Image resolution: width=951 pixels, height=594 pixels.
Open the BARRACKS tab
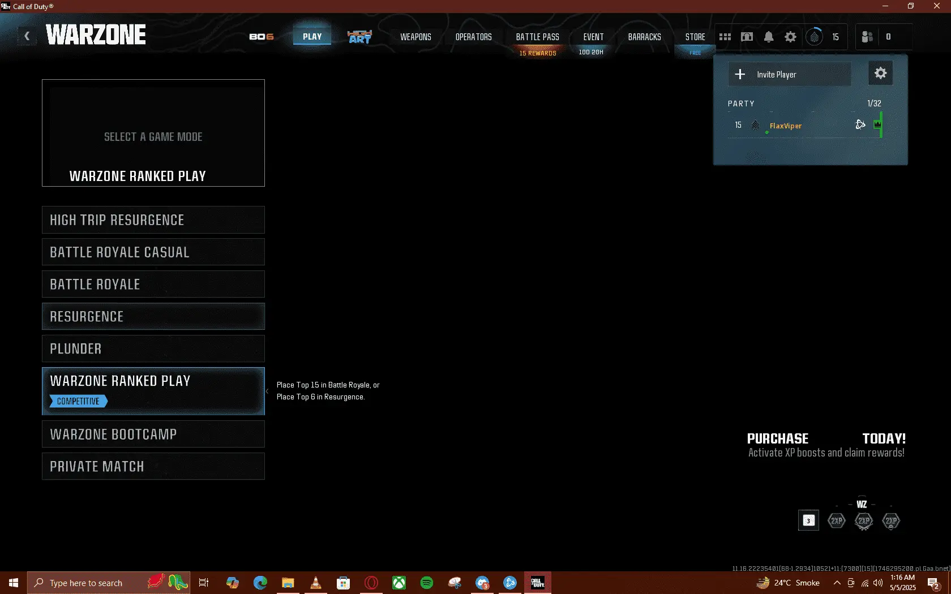pos(644,37)
